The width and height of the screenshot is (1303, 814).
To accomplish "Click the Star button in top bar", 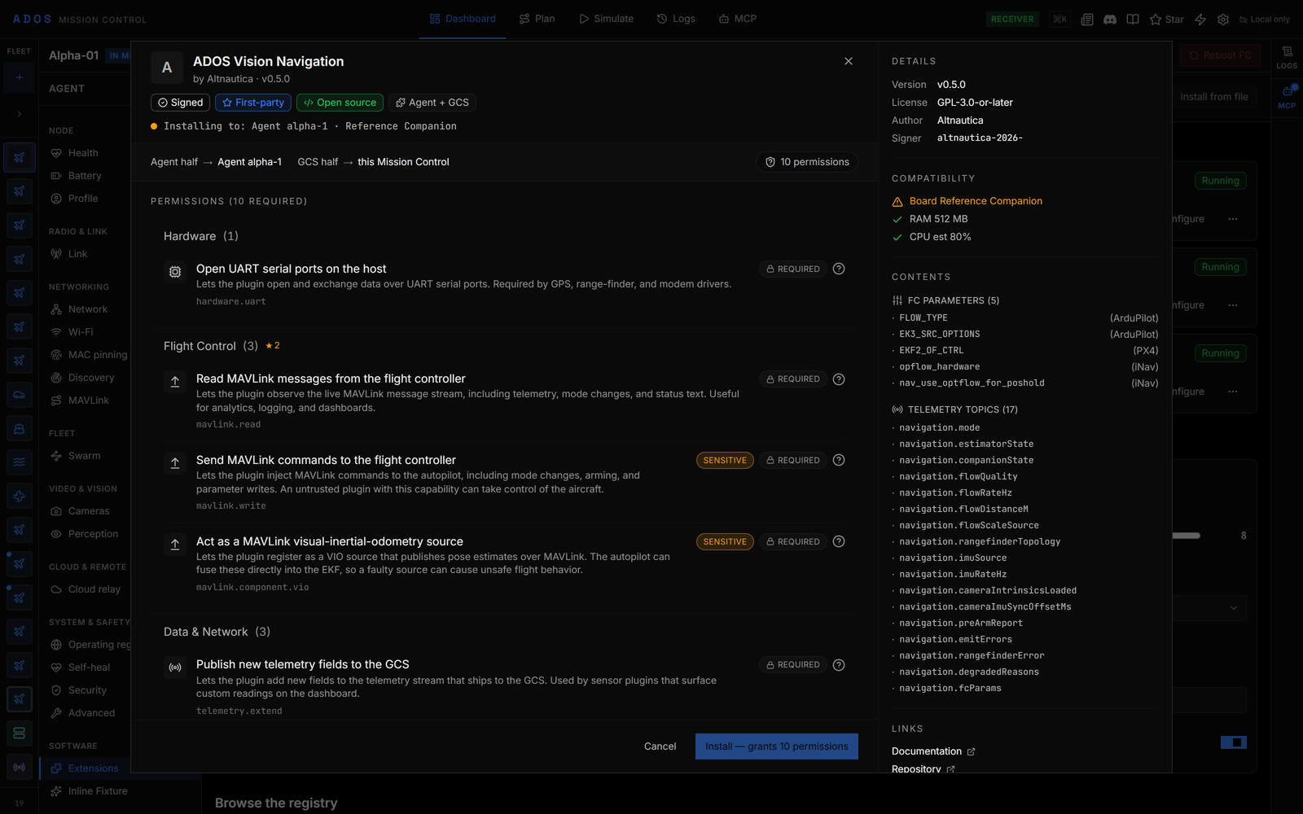I will [x=1166, y=20].
